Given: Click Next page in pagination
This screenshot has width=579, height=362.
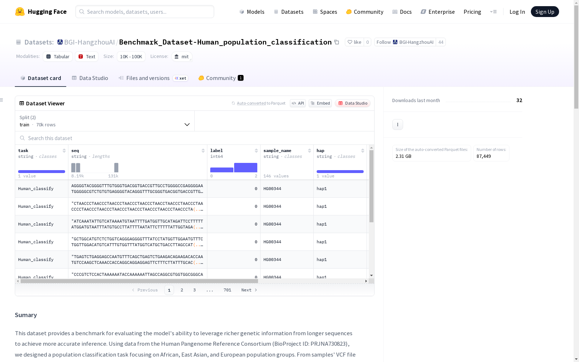Looking at the screenshot, I should click(x=249, y=290).
